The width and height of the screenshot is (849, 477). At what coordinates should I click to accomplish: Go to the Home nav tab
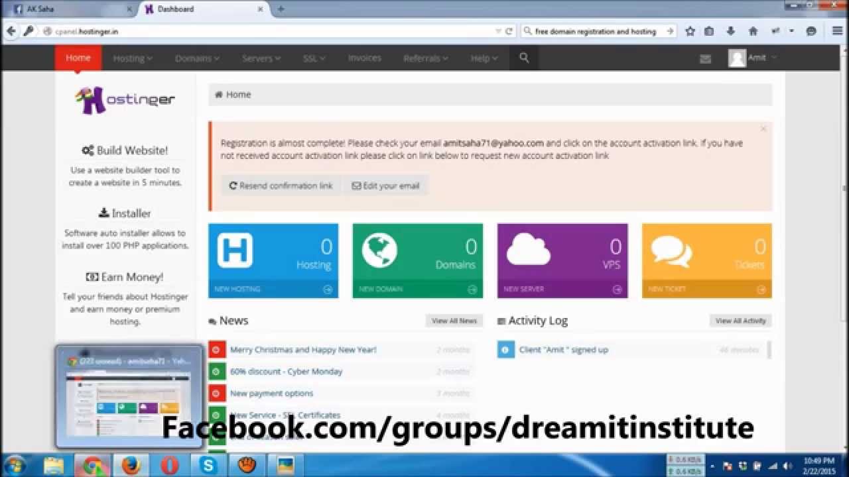[x=78, y=58]
